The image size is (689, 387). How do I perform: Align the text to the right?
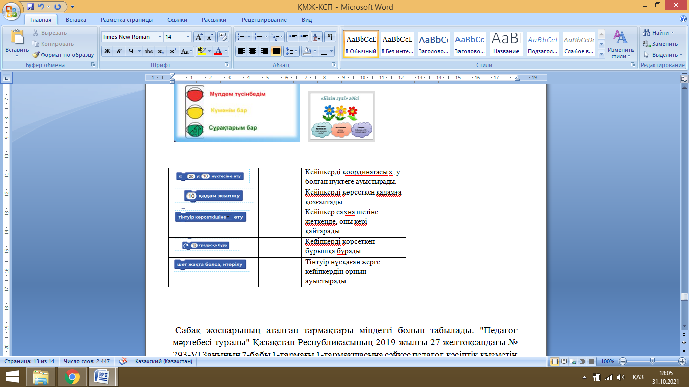(x=264, y=51)
